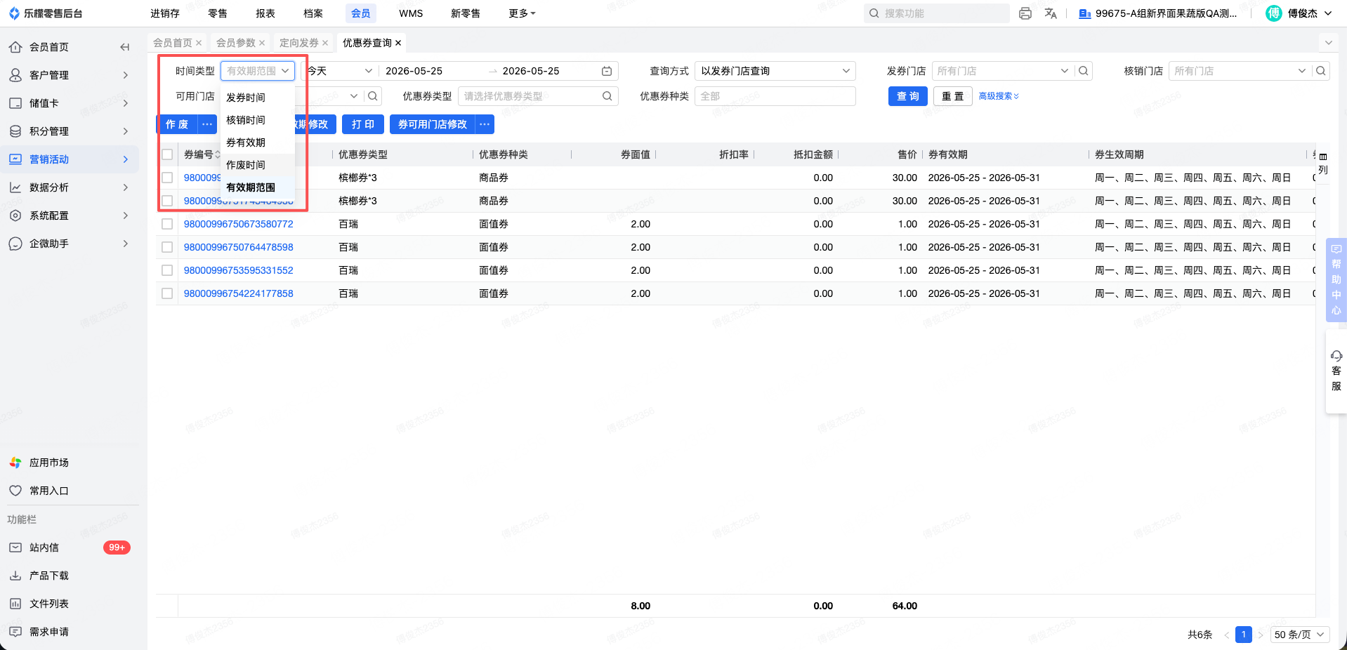This screenshot has width=1347, height=650.
Task: Click search icon beside 发券门店 field
Action: (1084, 71)
